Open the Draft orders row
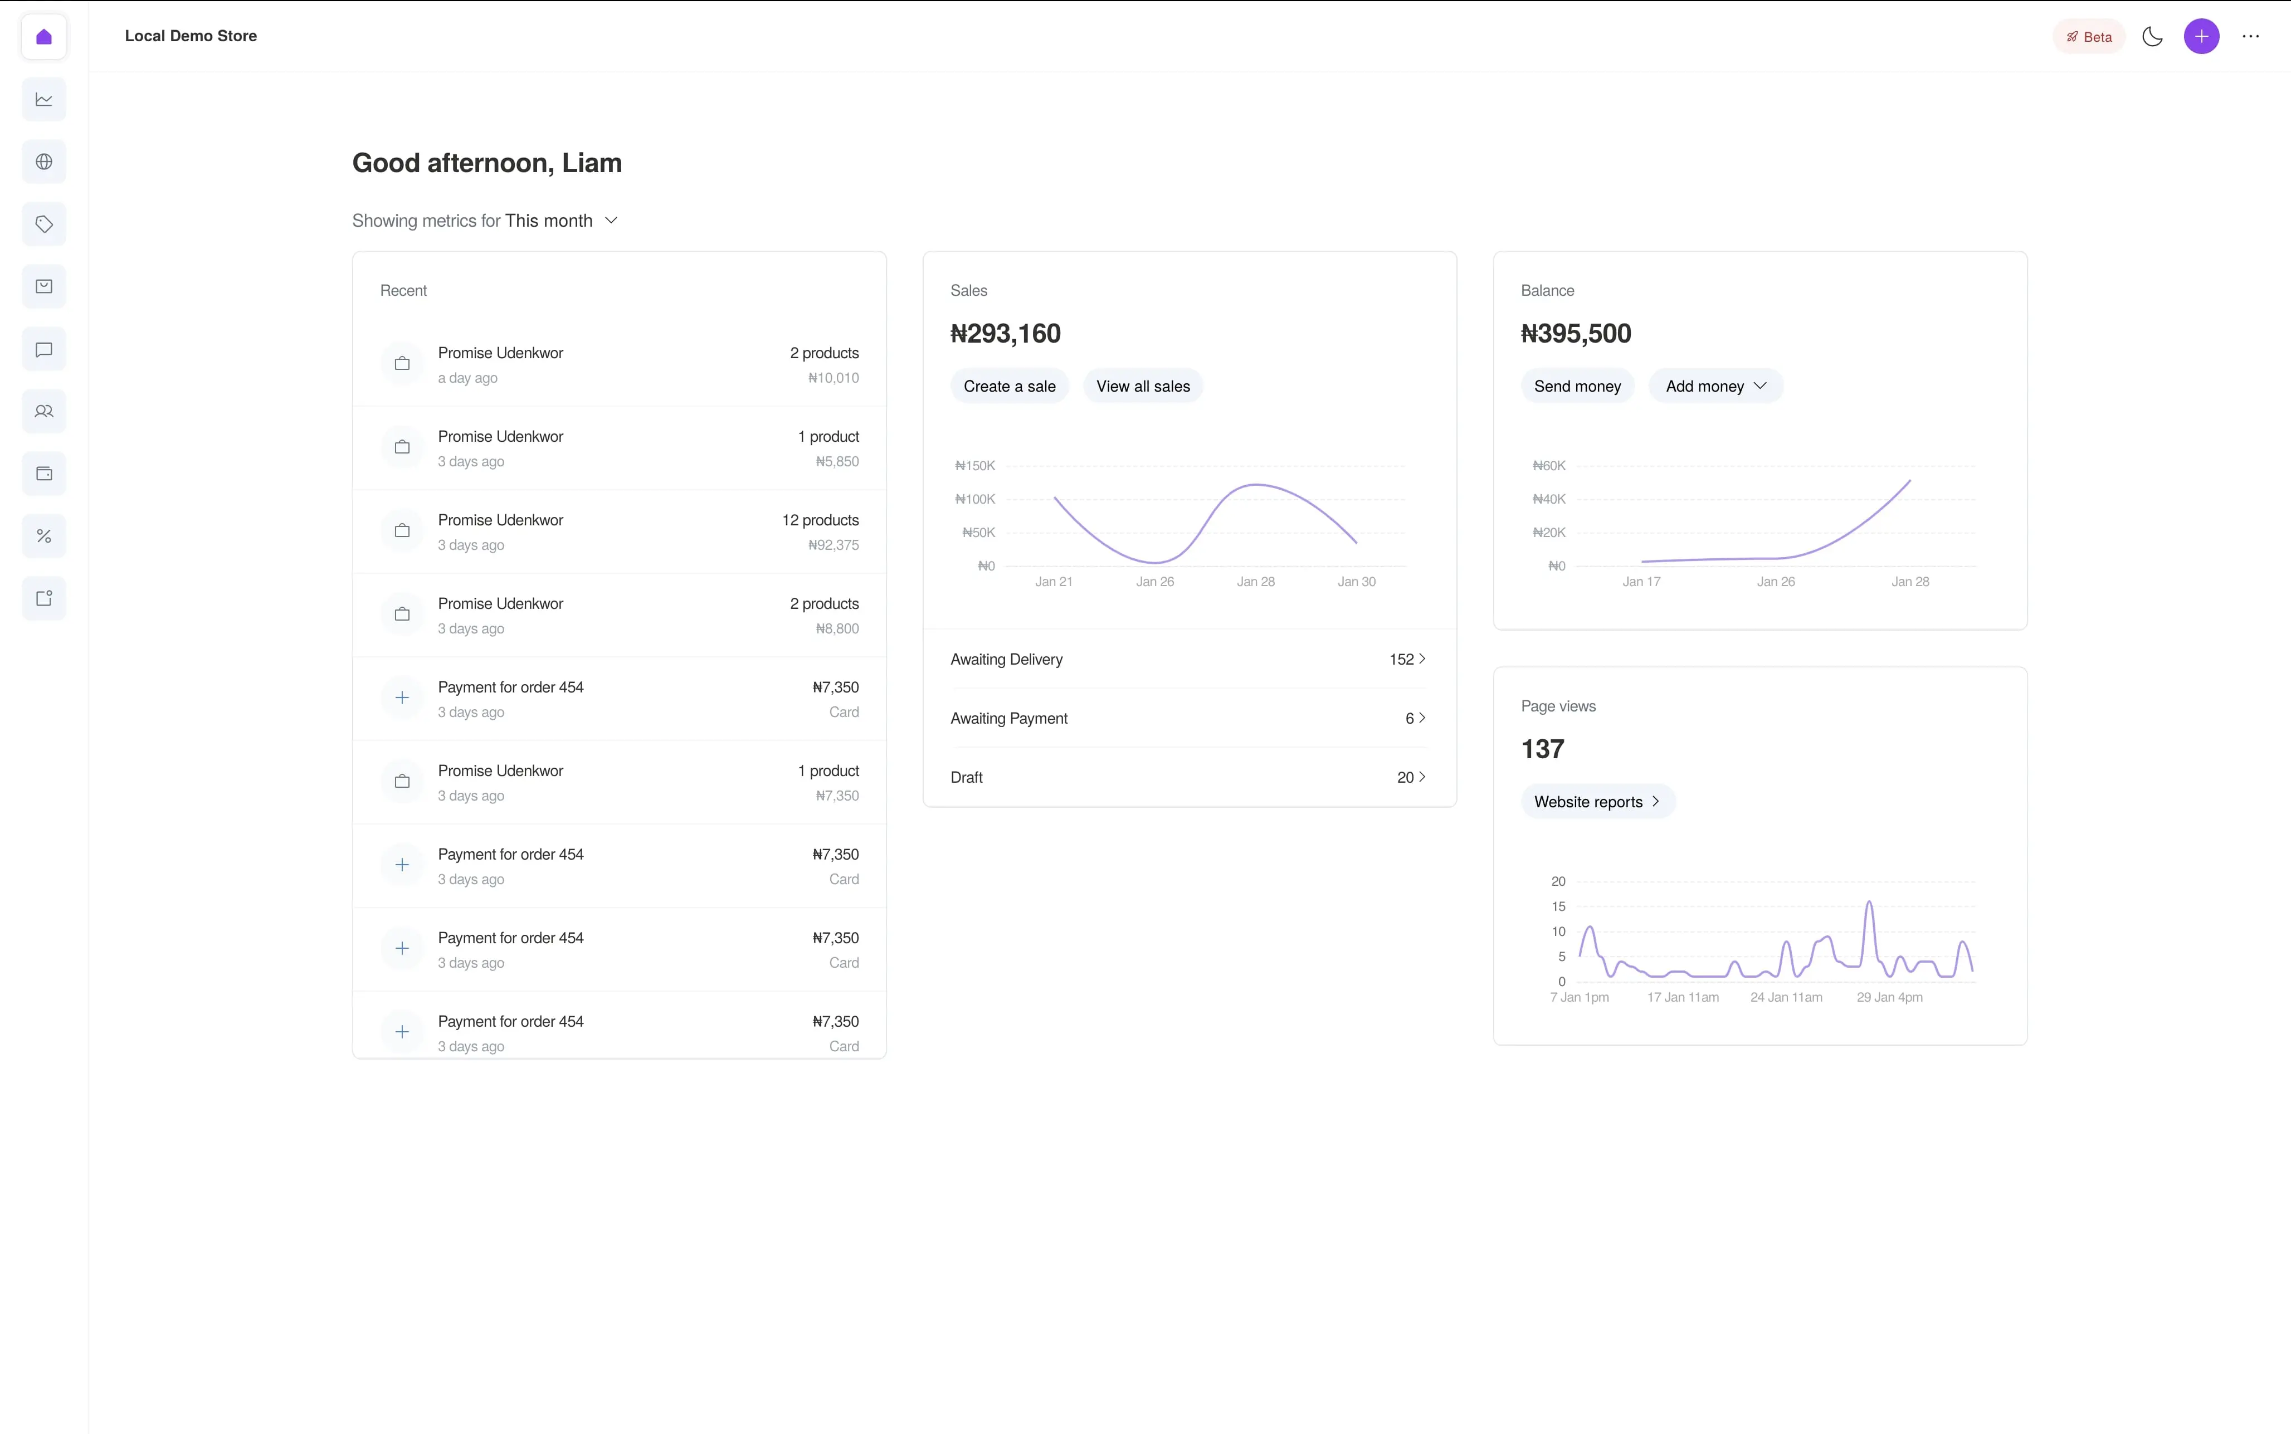The height and width of the screenshot is (1434, 2291). click(1188, 778)
